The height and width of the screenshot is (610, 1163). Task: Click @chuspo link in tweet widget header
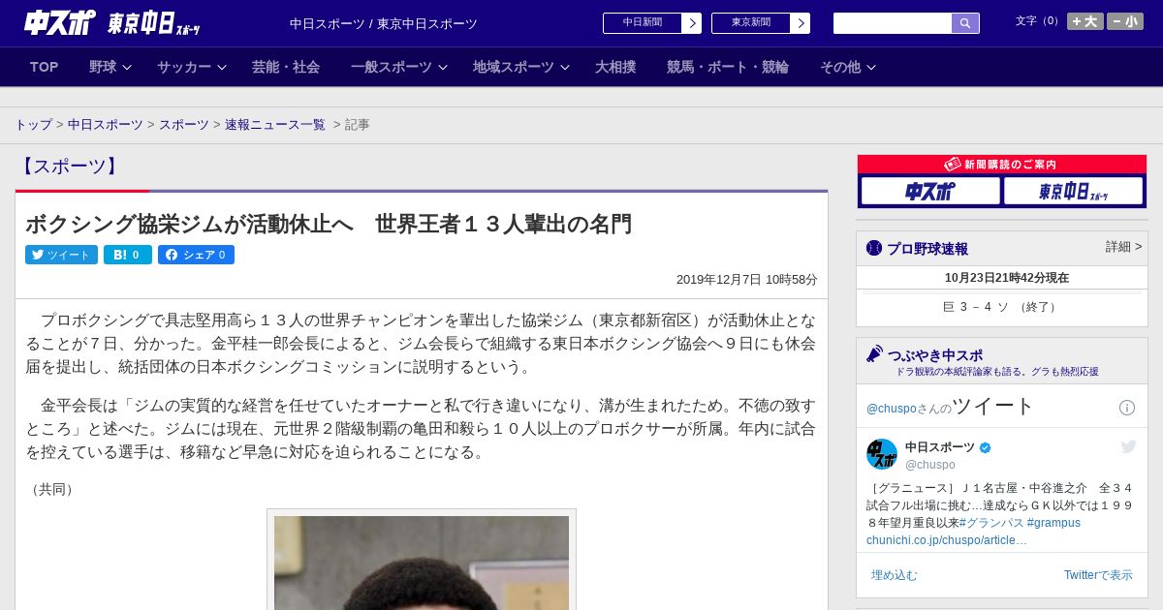[892, 409]
